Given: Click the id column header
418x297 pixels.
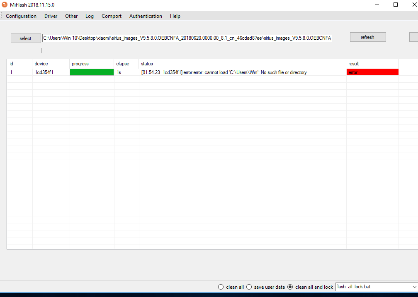Looking at the screenshot, I should [19, 64].
